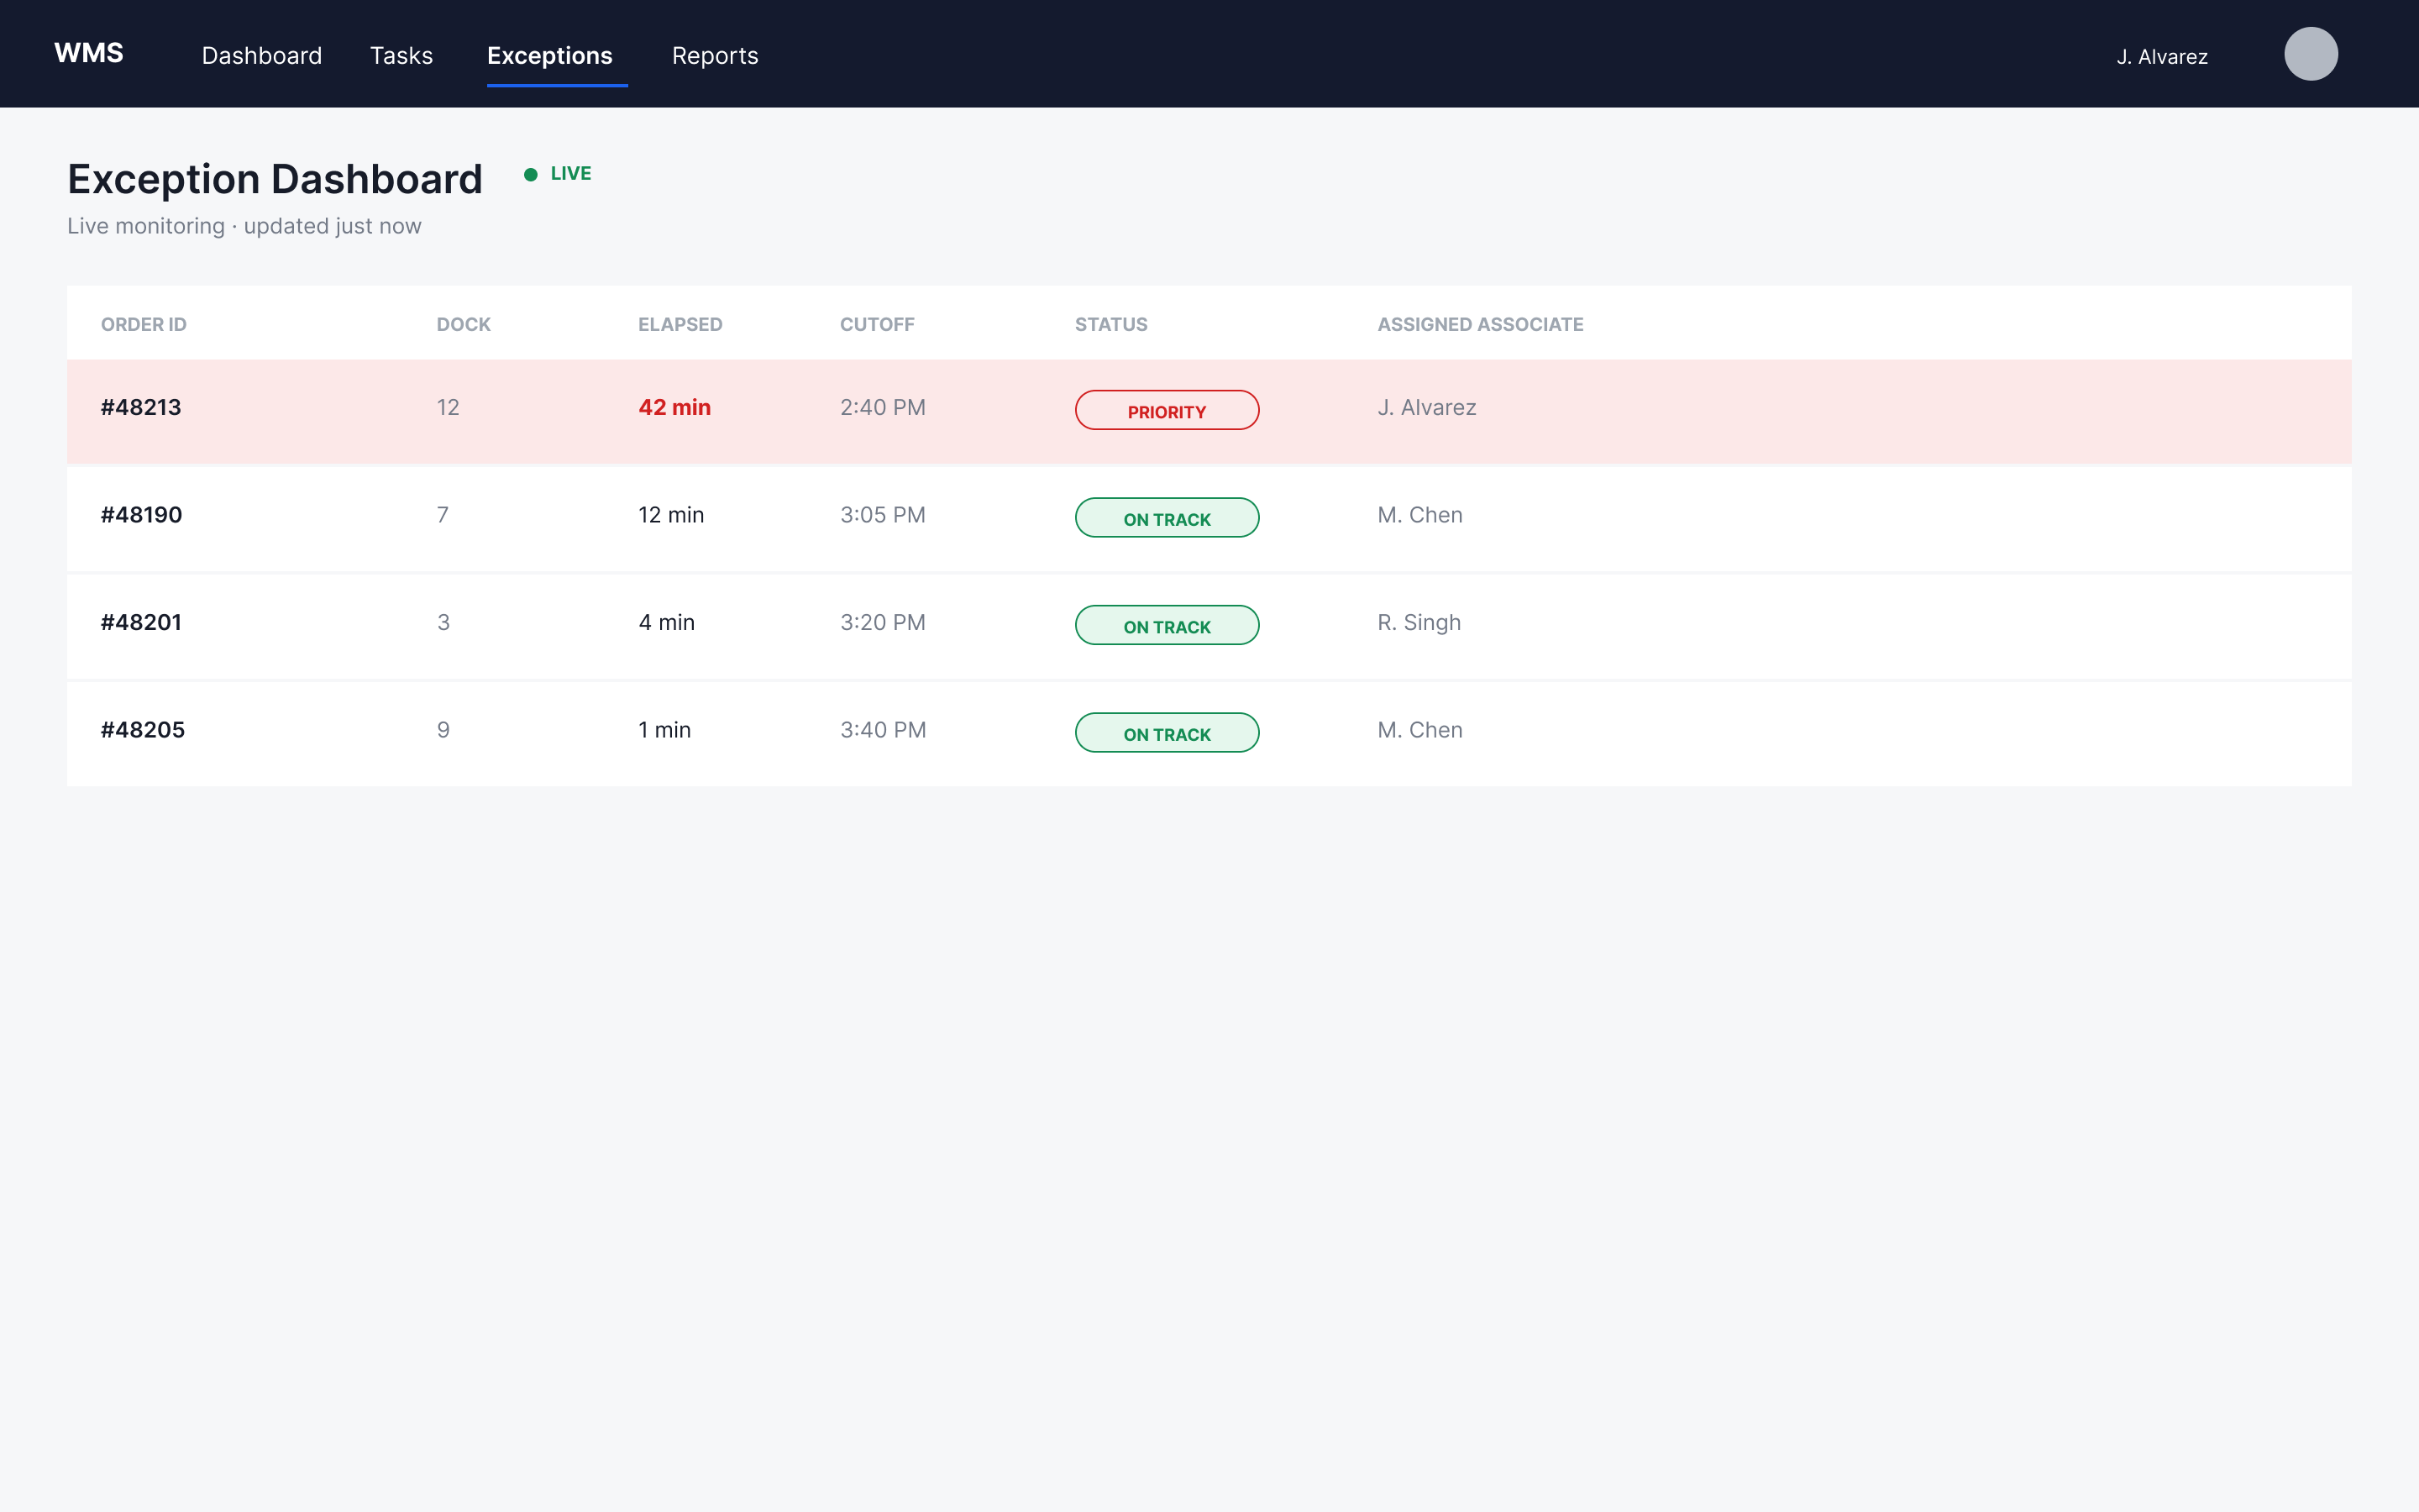Select the Exceptions tab

550,56
